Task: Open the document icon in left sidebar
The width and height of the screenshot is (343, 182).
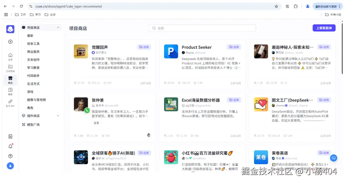Action: [x=10, y=137]
